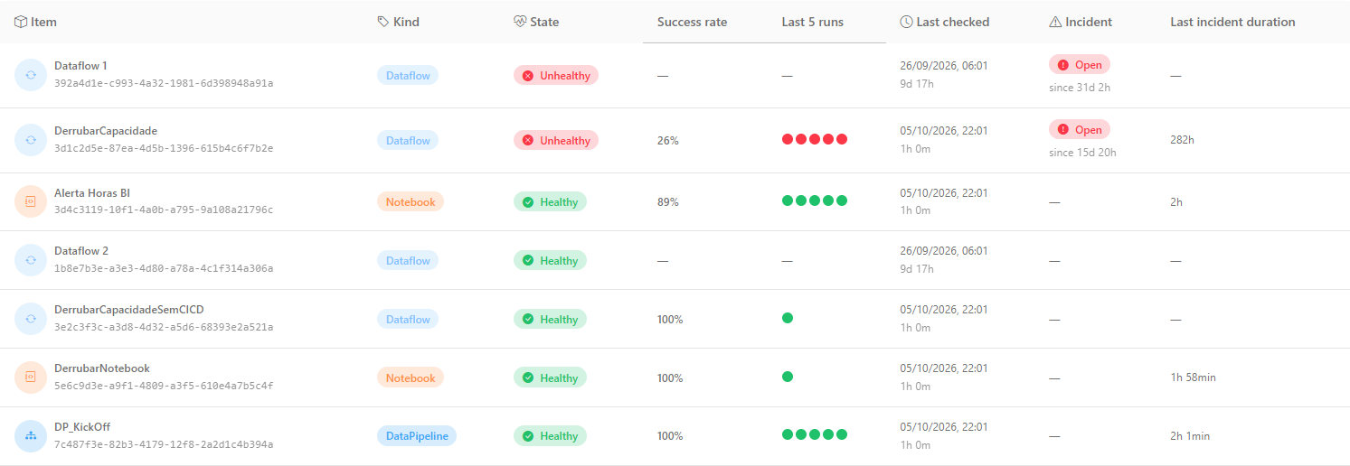The image size is (1350, 466).
Task: Click the red run dots for DerrubarCapacidade
Action: [815, 139]
